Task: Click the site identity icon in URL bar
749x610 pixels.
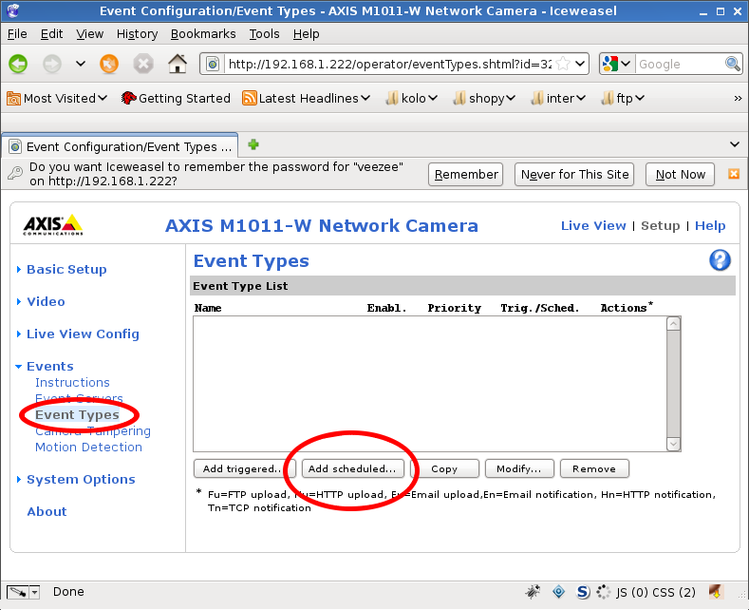Action: [x=213, y=64]
